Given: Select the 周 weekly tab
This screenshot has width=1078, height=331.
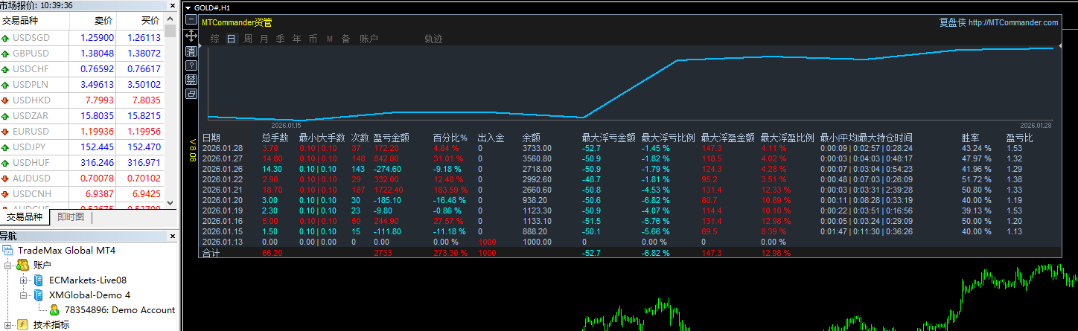Looking at the screenshot, I should [247, 39].
